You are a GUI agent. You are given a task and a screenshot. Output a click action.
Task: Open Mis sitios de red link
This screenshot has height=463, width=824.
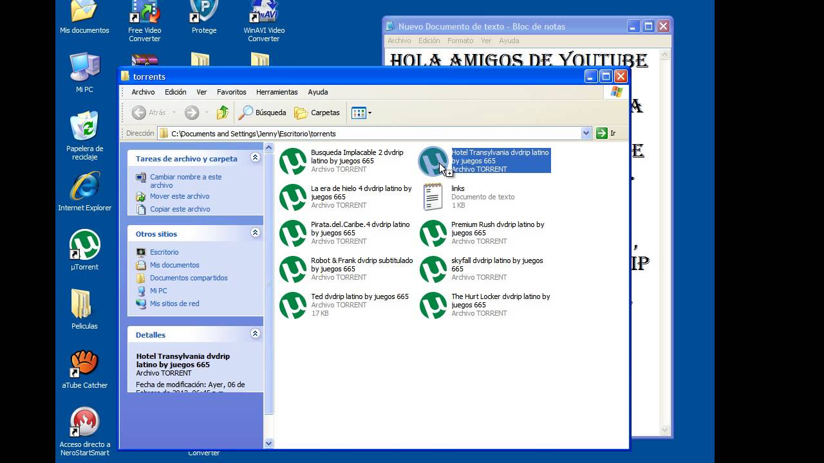click(x=174, y=304)
